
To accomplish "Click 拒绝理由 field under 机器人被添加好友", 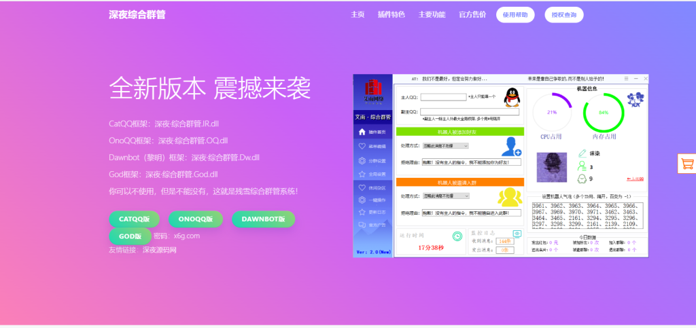I will [472, 162].
